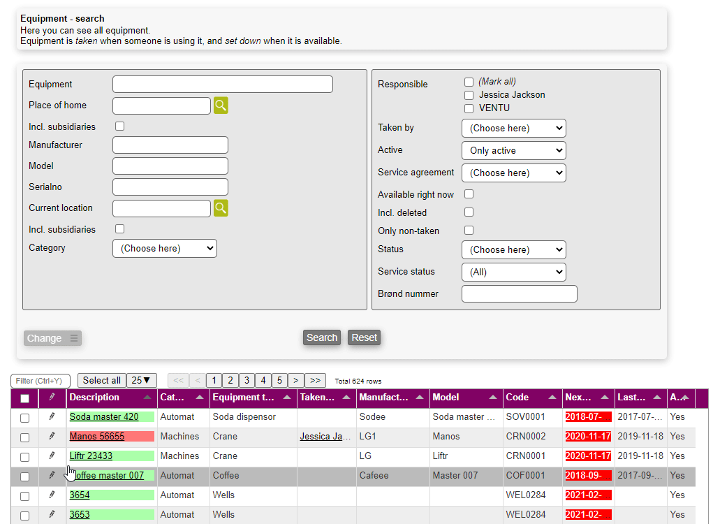Open the Coffee master 007 equipment link

110,476
